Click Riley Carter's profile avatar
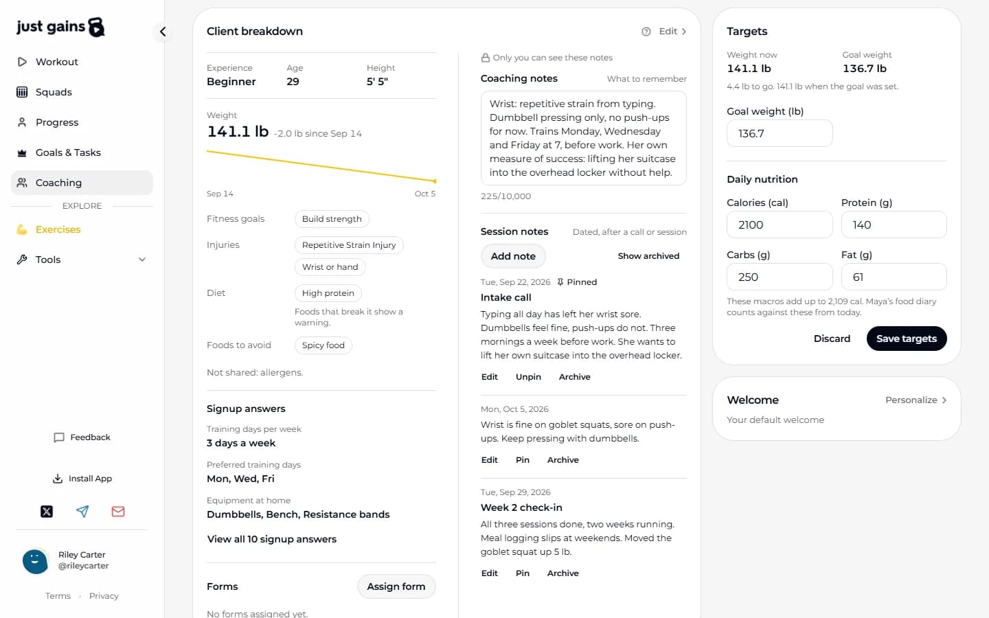Screen dimensions: 989x618 coord(35,560)
